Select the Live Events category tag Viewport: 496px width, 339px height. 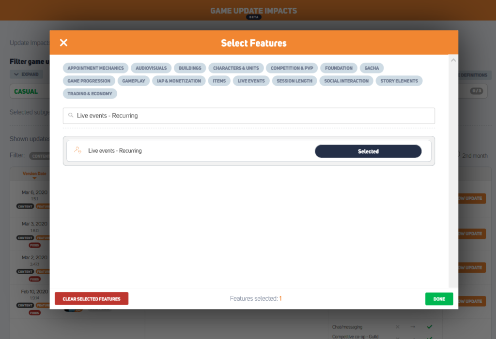tap(251, 81)
